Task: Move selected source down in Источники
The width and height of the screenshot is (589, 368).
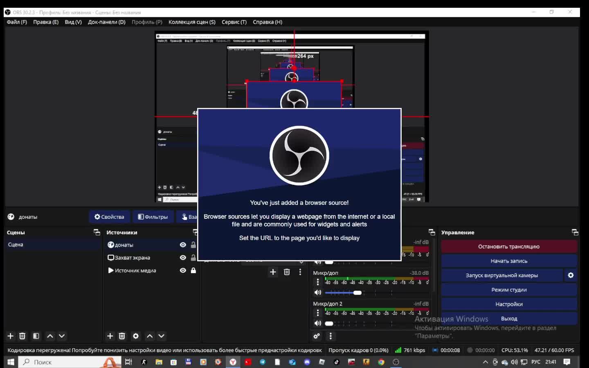Action: coord(162,336)
